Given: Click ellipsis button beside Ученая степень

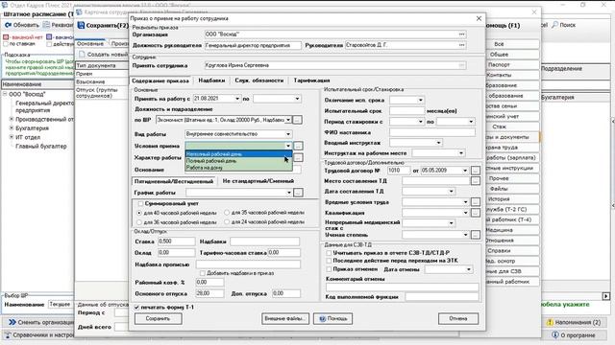Looking at the screenshot, I should 476,235.
